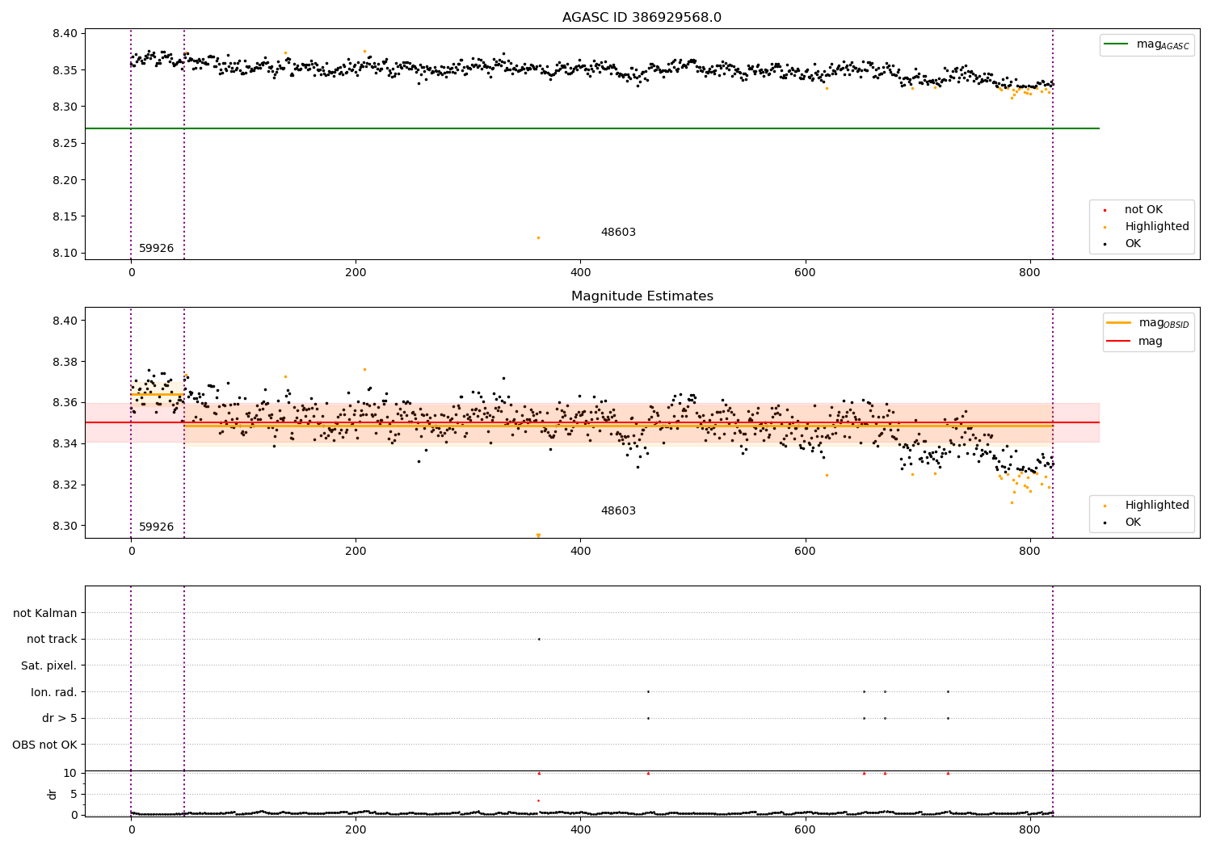The image size is (1212, 848).
Task: Click the "dr > 5" axis label
Action: click(x=60, y=719)
